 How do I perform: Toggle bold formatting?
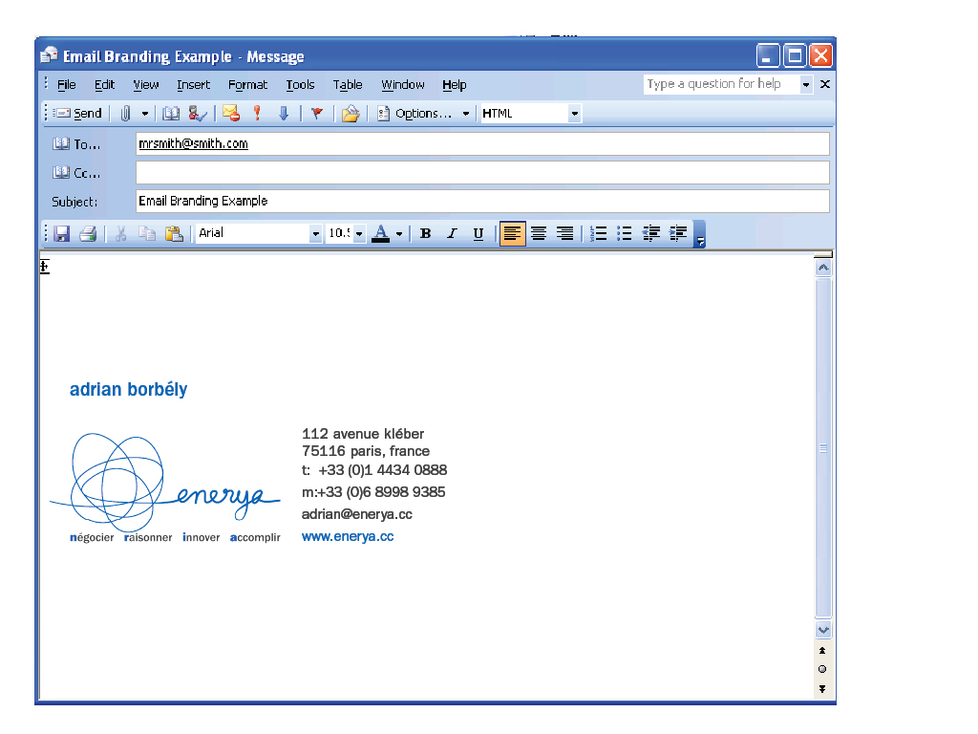click(x=426, y=233)
